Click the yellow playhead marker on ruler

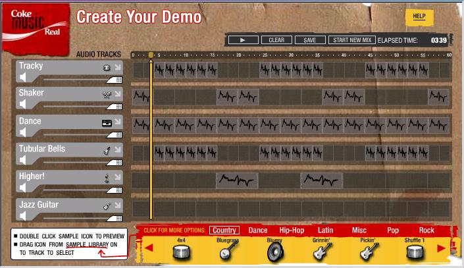coord(151,55)
